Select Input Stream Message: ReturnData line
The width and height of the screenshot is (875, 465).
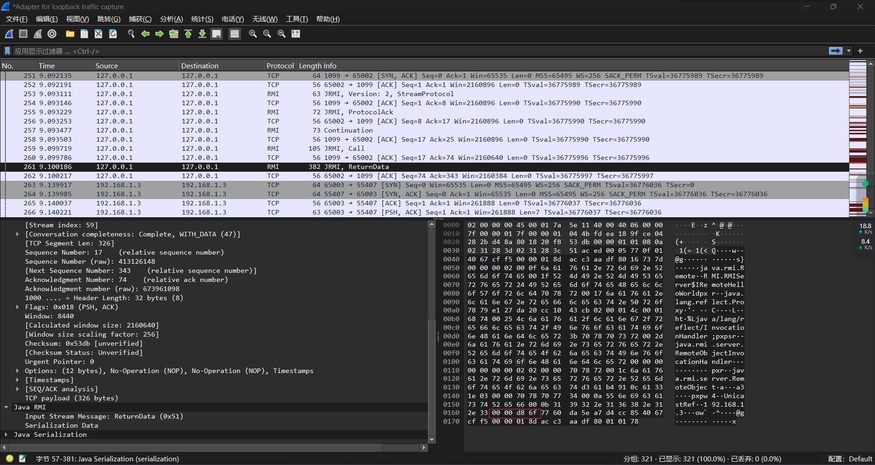pyautogui.click(x=104, y=416)
